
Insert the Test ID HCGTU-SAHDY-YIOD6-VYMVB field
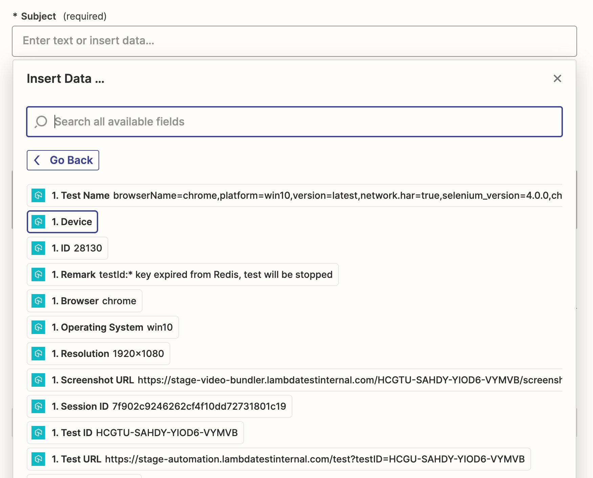coord(135,433)
